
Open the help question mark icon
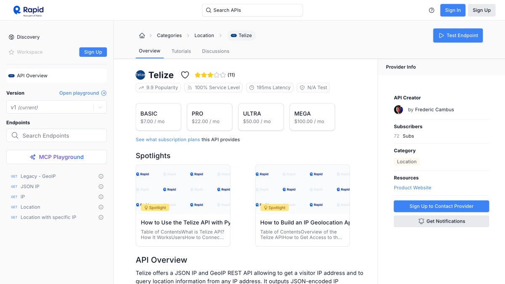coord(431,11)
